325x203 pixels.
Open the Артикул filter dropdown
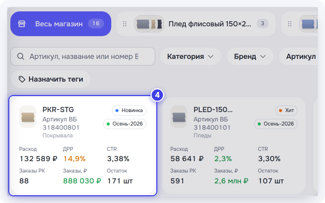[299, 56]
